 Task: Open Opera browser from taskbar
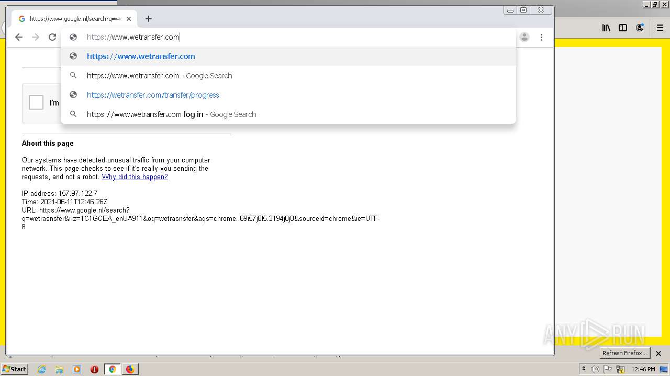pos(95,369)
